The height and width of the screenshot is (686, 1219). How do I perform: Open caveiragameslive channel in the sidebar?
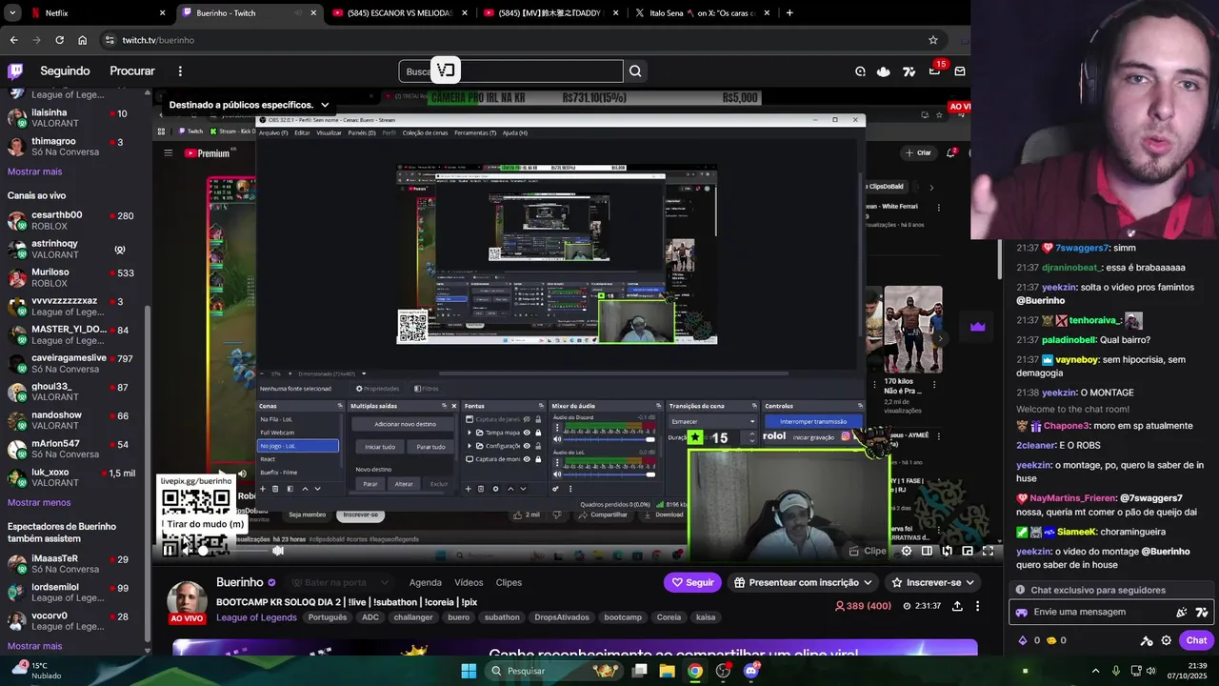(71, 363)
